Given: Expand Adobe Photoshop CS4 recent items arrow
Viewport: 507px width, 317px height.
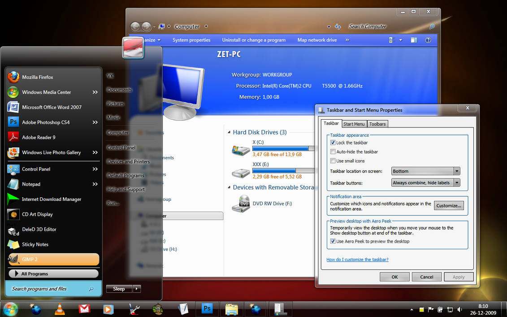Looking at the screenshot, I should tap(95, 122).
